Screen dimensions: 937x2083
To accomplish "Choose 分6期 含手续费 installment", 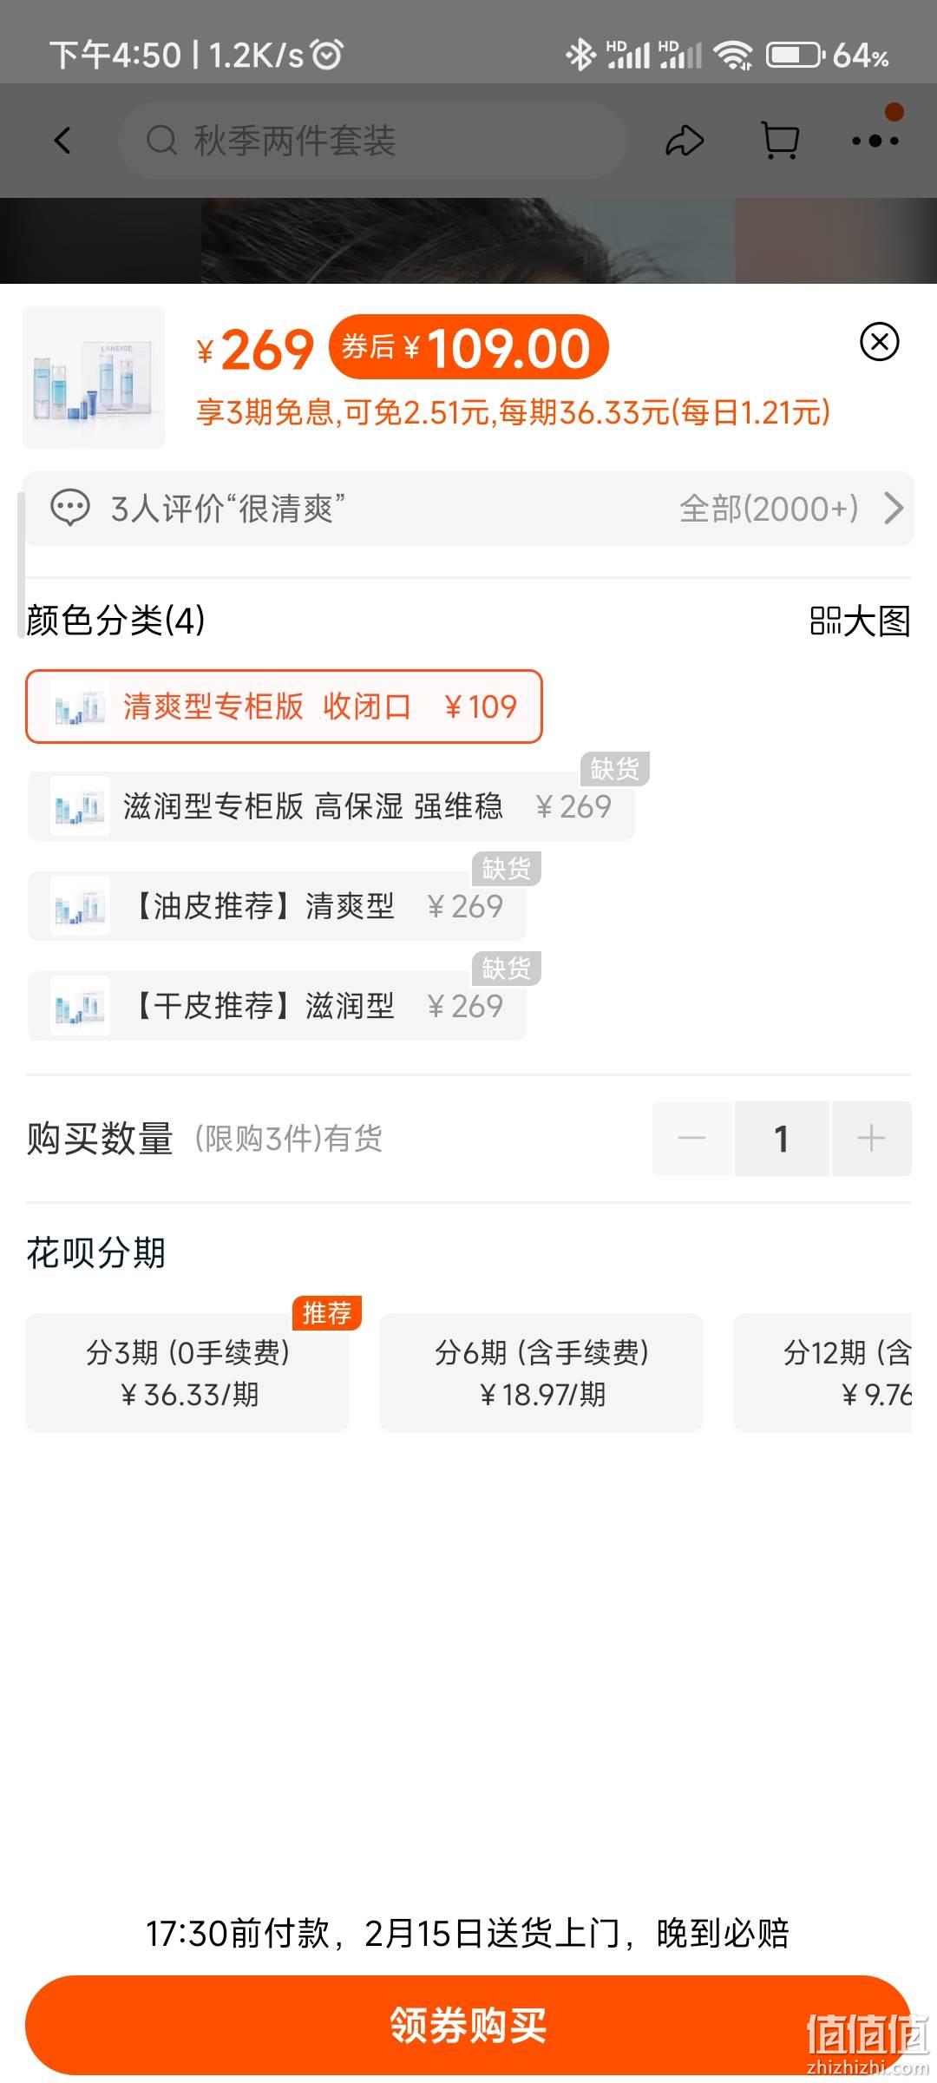I will click(x=541, y=1373).
